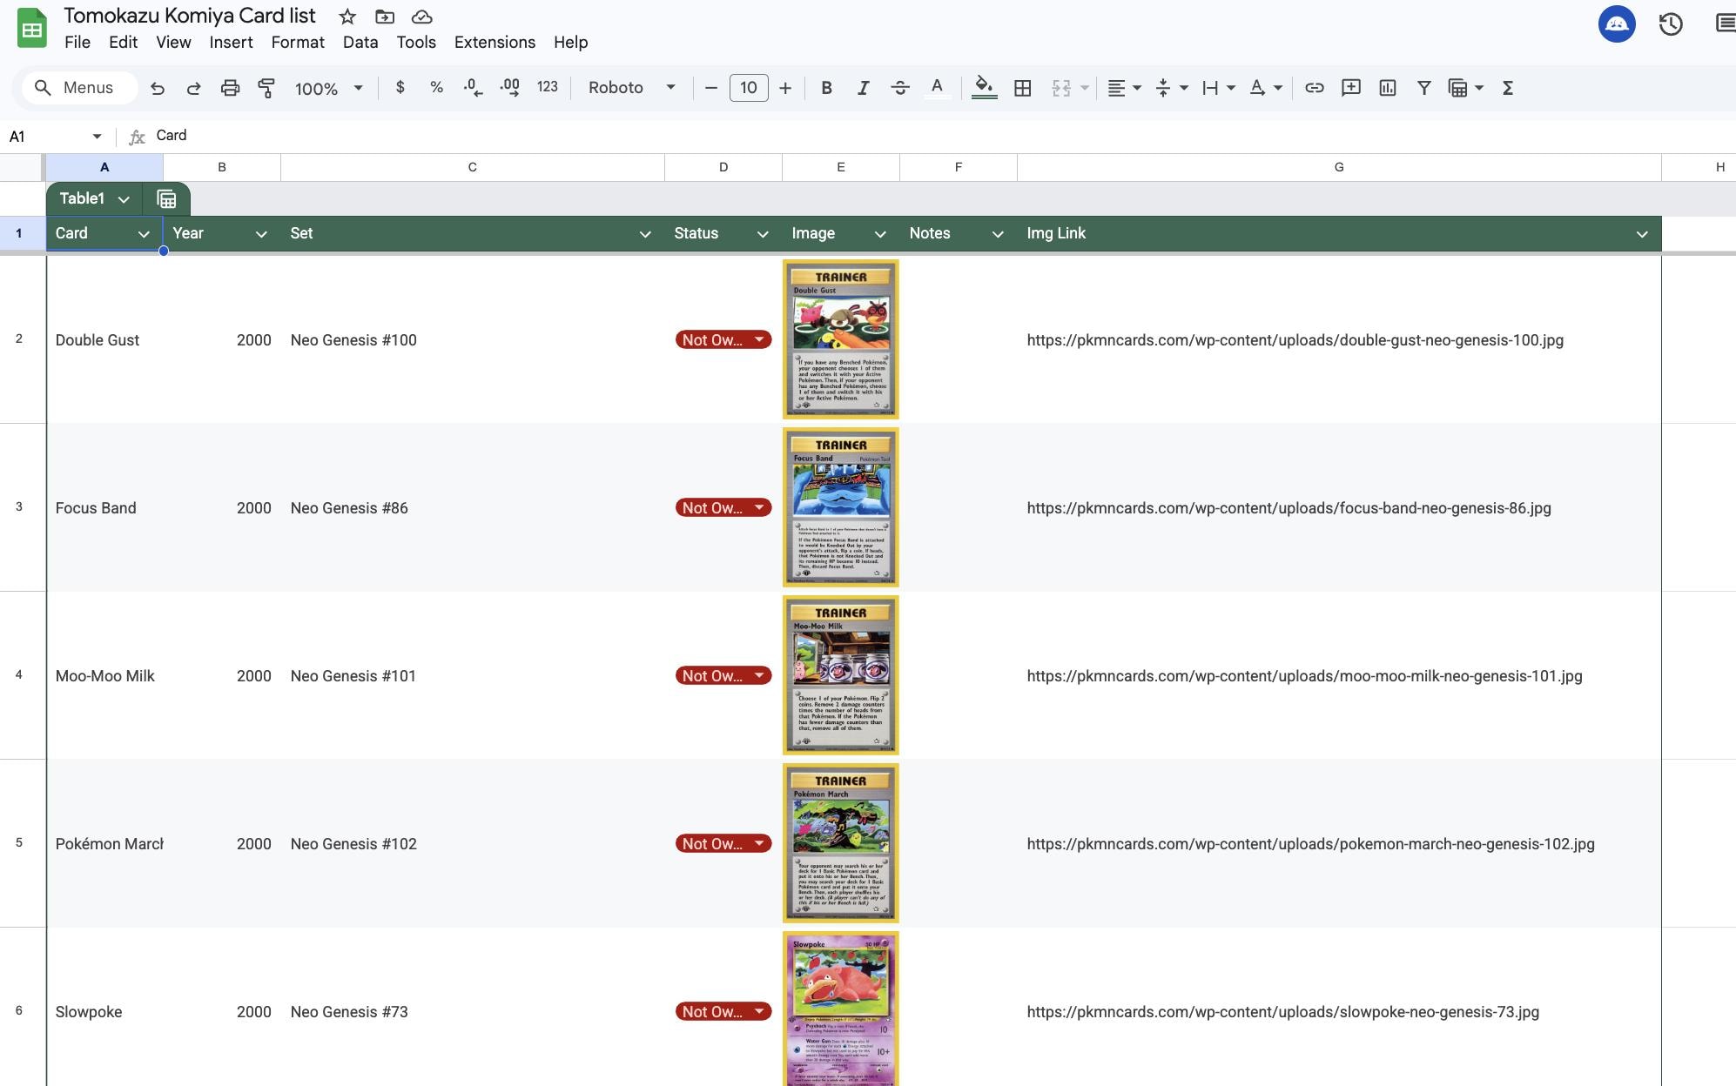The width and height of the screenshot is (1736, 1086).
Task: Decrease font size with minus button
Action: tap(711, 88)
